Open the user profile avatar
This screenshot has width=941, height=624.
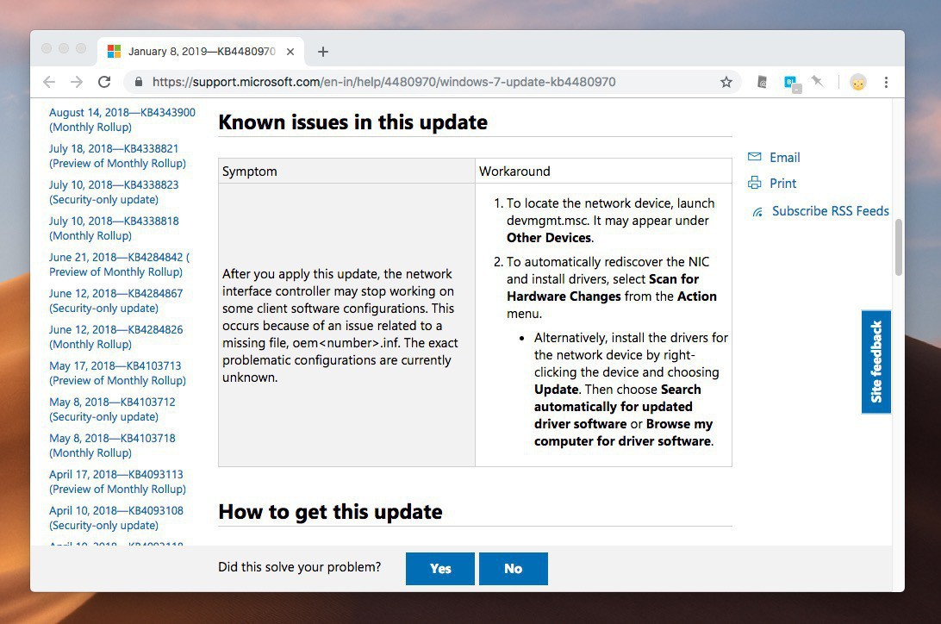858,82
